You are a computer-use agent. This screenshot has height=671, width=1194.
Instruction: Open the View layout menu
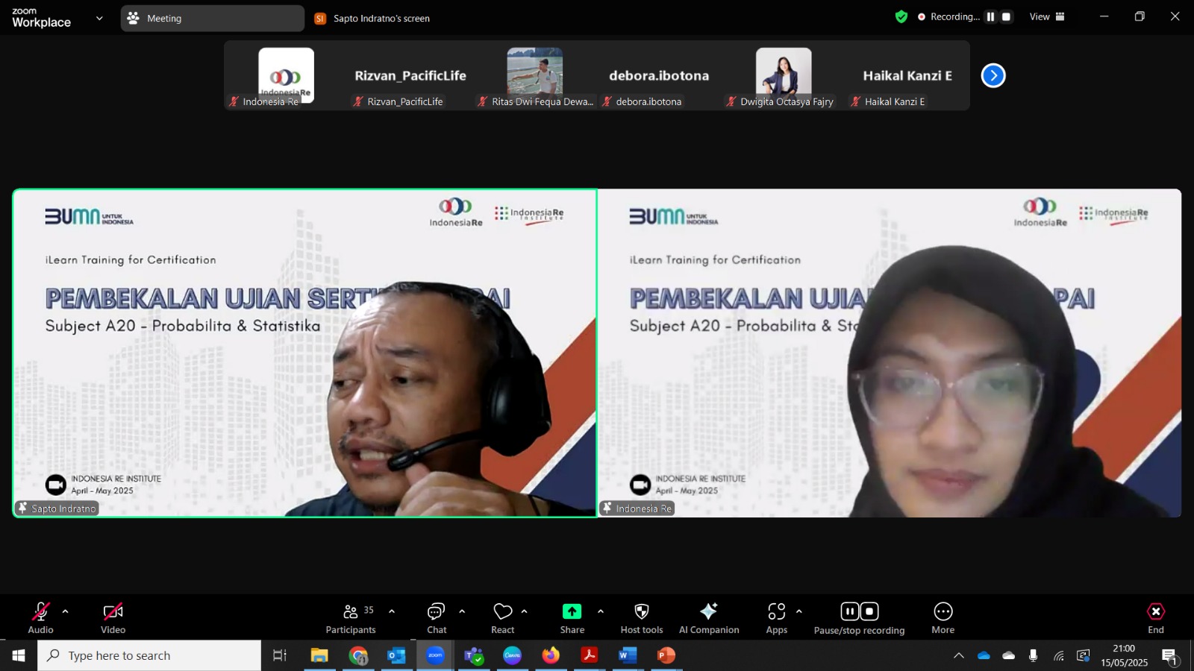[x=1047, y=16]
